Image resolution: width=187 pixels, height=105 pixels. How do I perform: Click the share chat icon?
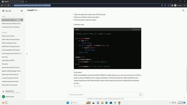183,10
